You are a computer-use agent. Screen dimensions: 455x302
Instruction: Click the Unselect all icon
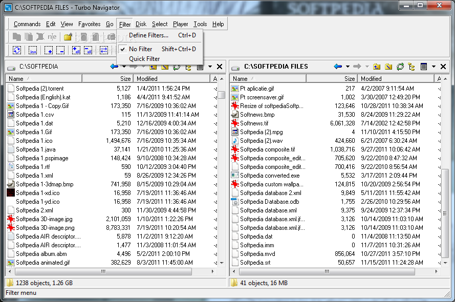click(x=88, y=50)
